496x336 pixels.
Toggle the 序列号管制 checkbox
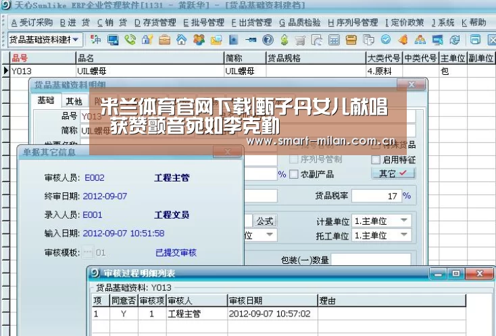coord(294,159)
